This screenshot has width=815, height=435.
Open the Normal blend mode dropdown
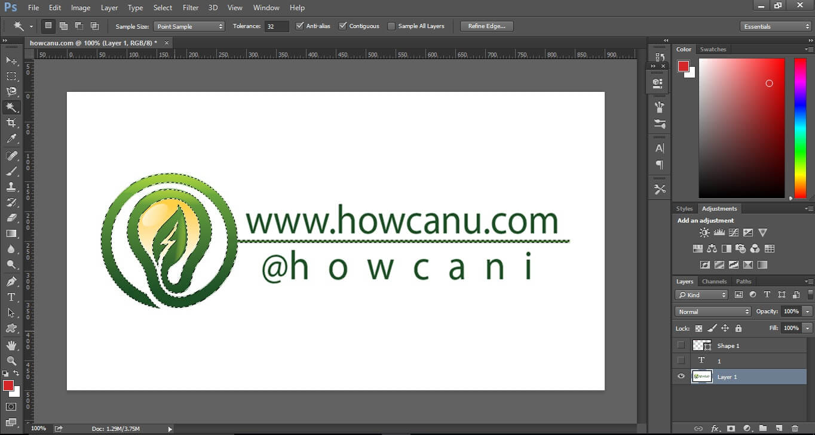[713, 311]
